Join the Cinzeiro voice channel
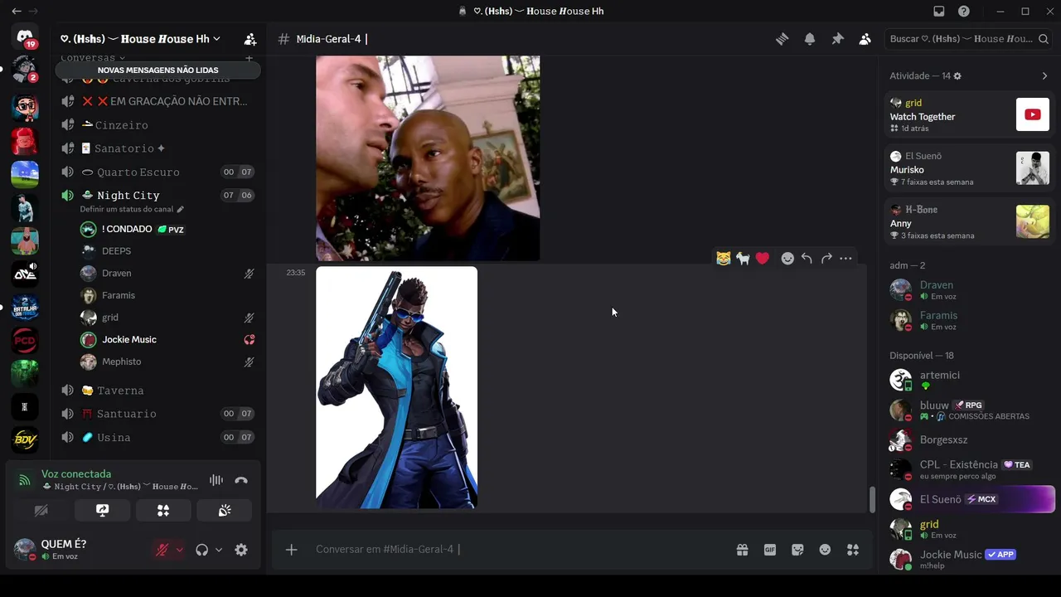 [x=157, y=125]
